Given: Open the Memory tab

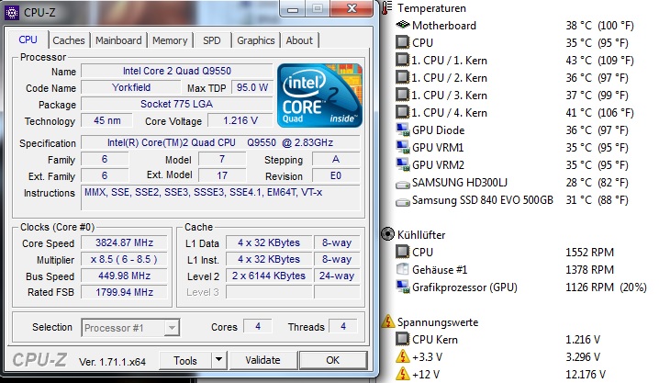Looking at the screenshot, I should click(170, 40).
